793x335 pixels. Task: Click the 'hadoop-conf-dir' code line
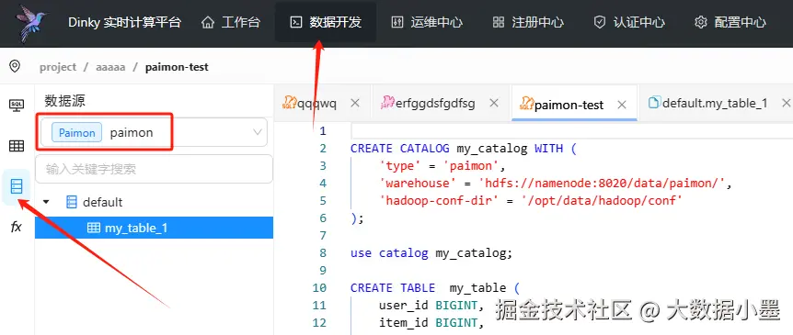pos(532,200)
